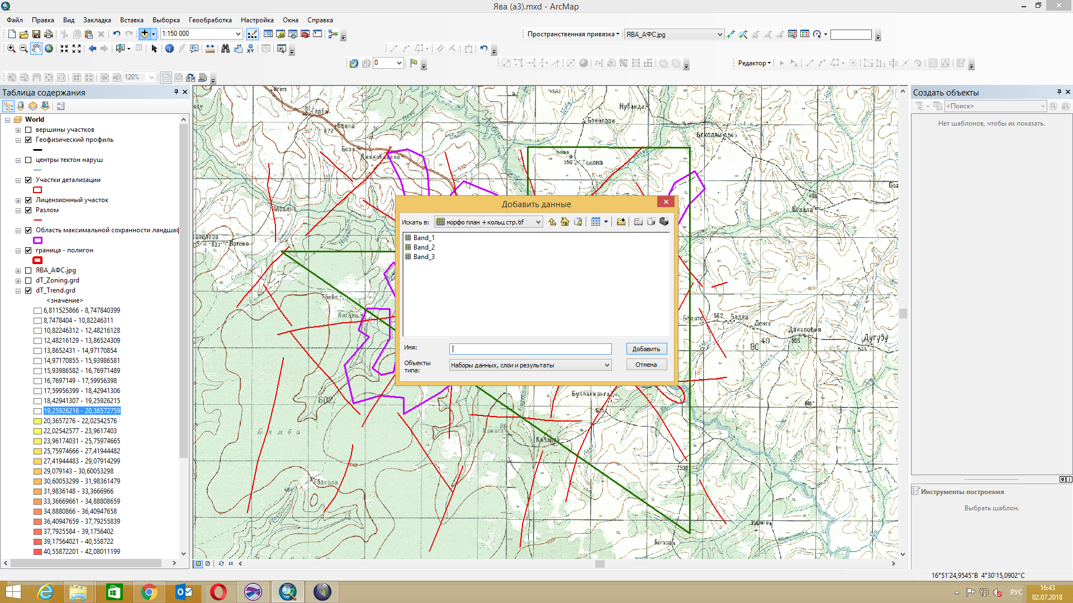Open the Искать в location dropdown
Image resolution: width=1073 pixels, height=603 pixels.
(538, 222)
